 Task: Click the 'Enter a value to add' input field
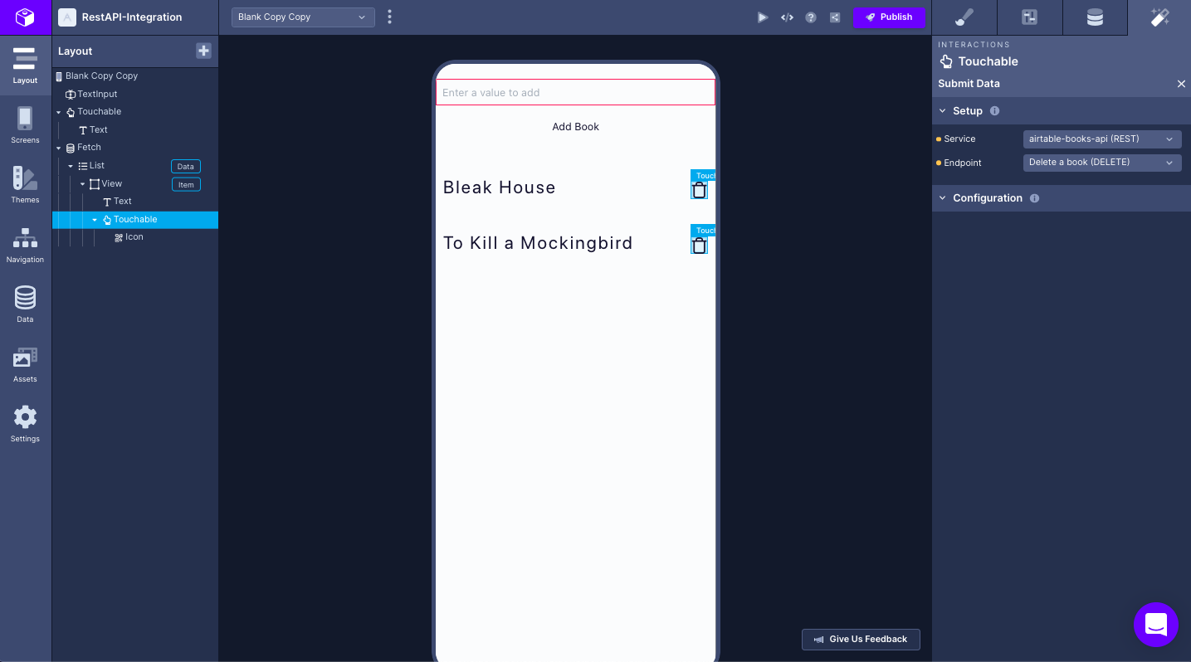(576, 93)
